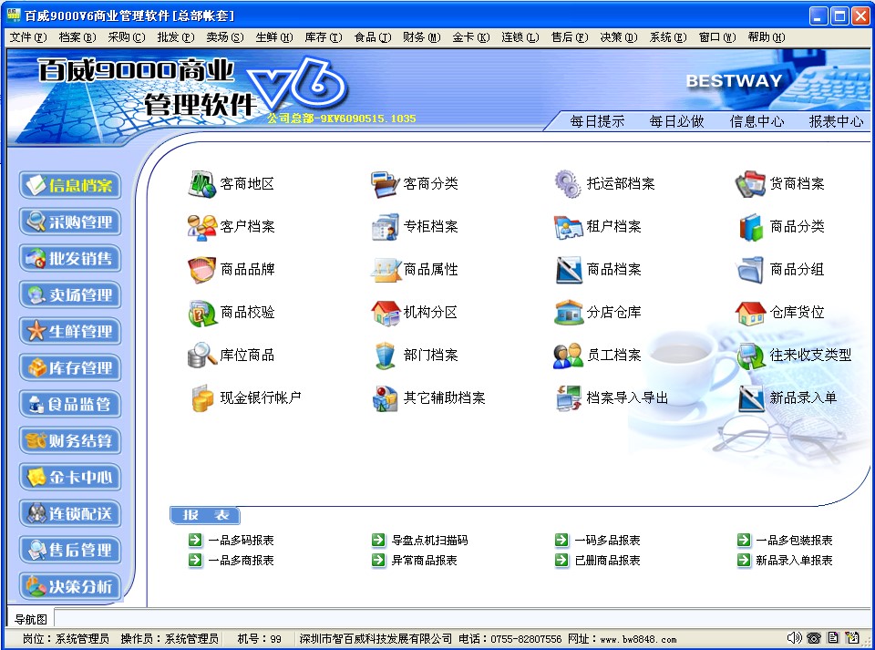Select 卖场管理 sidebar button
The width and height of the screenshot is (875, 650).
[70, 294]
